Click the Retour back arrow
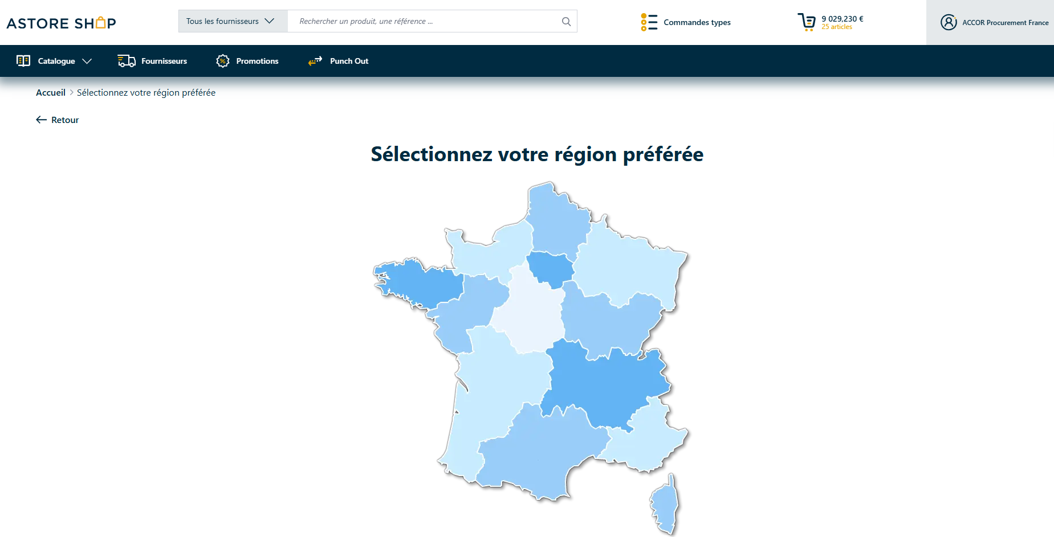This screenshot has width=1054, height=537. click(x=41, y=120)
